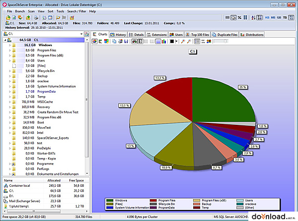This screenshot has width=298, height=221.
Task: Switch to the History tab
Action: pyautogui.click(x=118, y=35)
